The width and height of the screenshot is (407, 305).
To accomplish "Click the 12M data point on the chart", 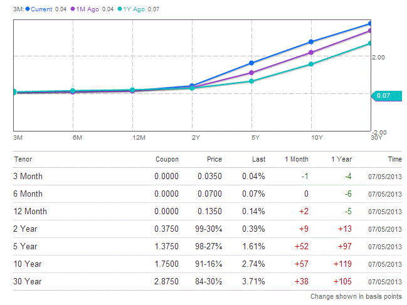I will [x=132, y=90].
